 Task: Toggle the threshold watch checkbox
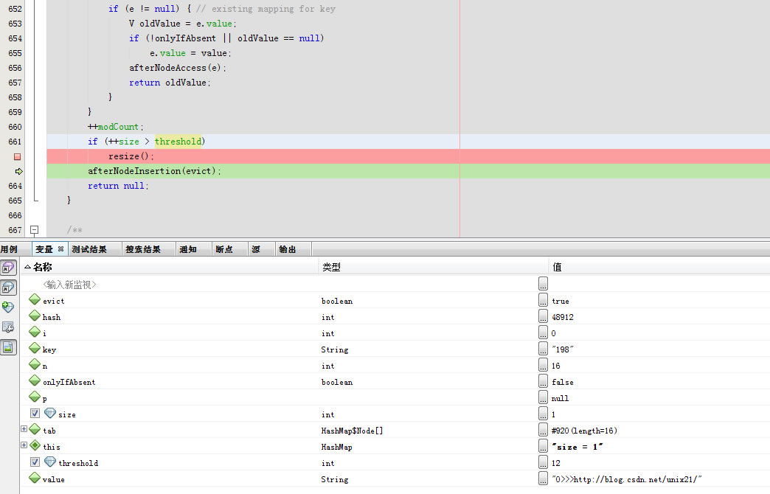coord(35,462)
